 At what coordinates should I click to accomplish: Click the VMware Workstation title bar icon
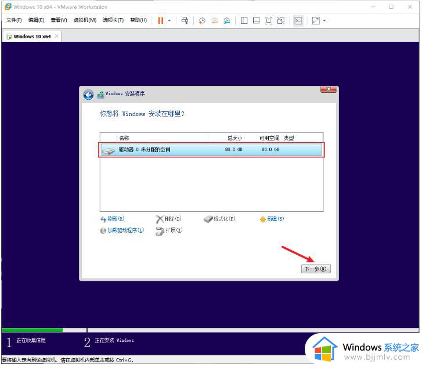pos(8,7)
